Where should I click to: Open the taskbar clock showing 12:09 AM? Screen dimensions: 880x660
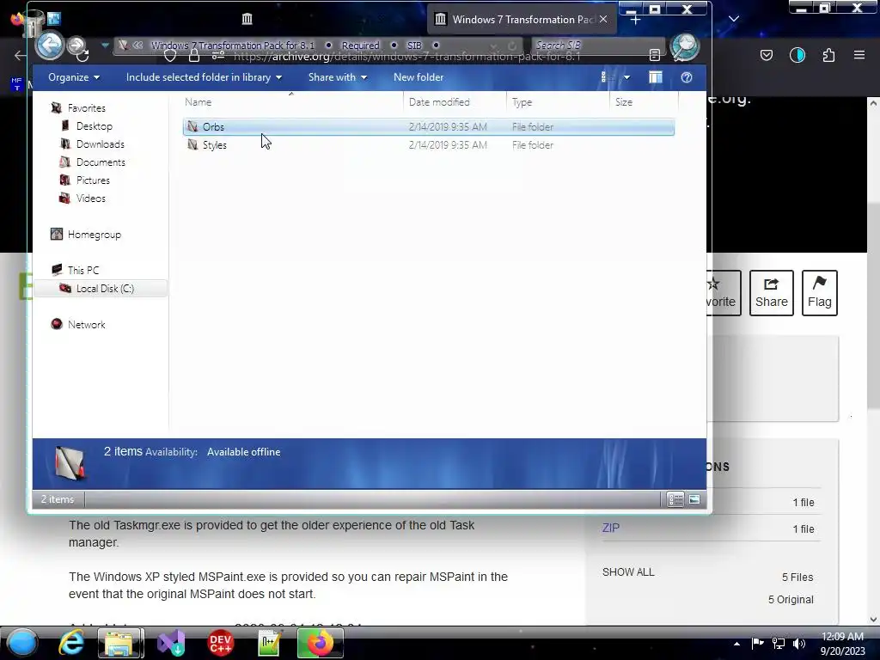click(x=842, y=643)
